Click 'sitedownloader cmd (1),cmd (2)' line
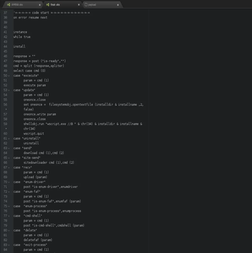252x253 pixels. pos(49,163)
